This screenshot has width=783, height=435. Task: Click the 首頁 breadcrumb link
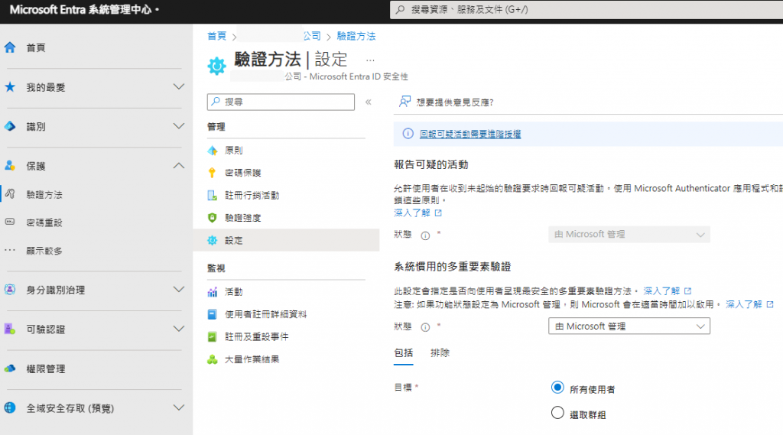[216, 36]
